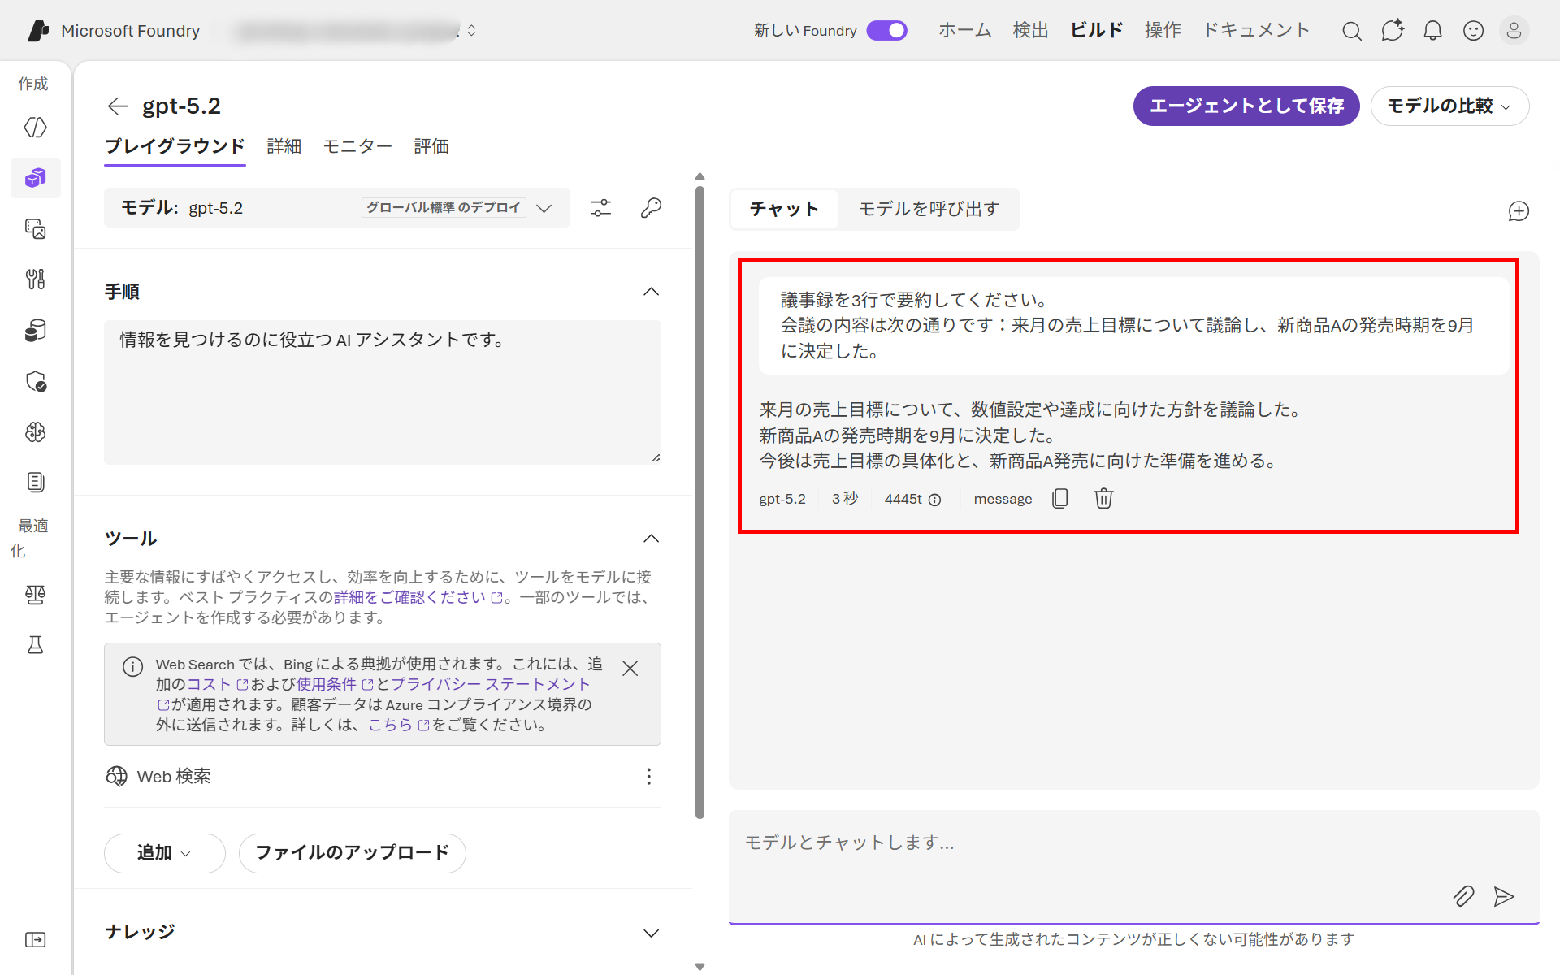Image resolution: width=1560 pixels, height=975 pixels.
Task: Open the sidebar agents code icon
Action: [36, 128]
